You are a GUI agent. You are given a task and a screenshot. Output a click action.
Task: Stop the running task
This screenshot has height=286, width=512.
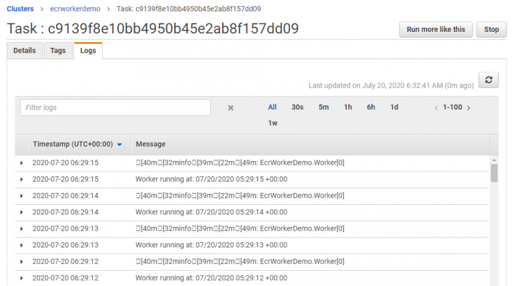point(491,30)
